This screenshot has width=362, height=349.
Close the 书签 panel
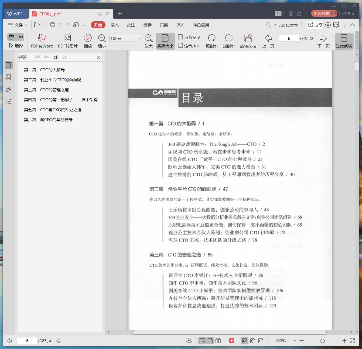(x=98, y=57)
